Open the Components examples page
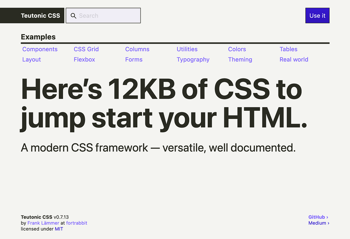Viewport: 350px width, 239px height. [40, 49]
